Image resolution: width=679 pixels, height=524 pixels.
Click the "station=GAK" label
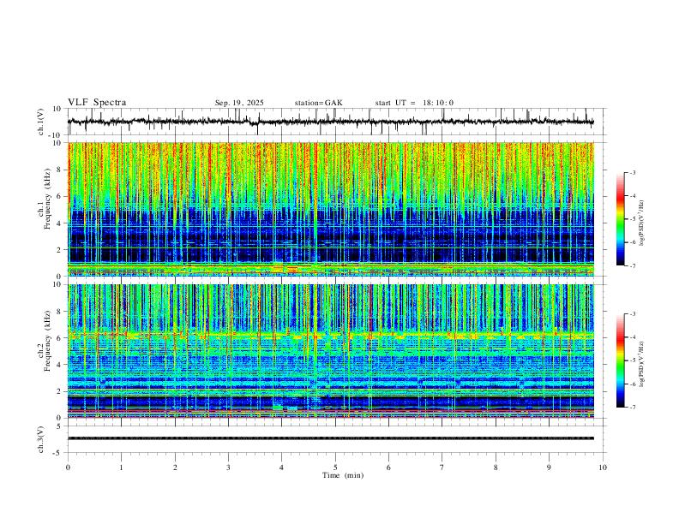click(319, 103)
